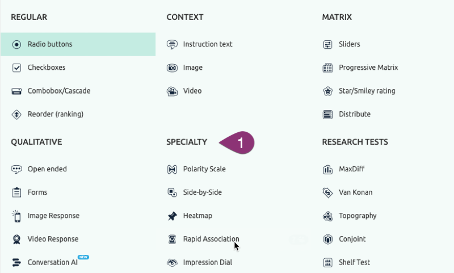Click the Video camera icon
This screenshot has width=454, height=273.
click(172, 91)
